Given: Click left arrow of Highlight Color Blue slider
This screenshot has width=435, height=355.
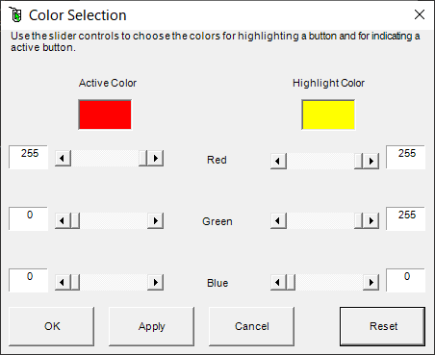Looking at the screenshot, I should coord(278,282).
